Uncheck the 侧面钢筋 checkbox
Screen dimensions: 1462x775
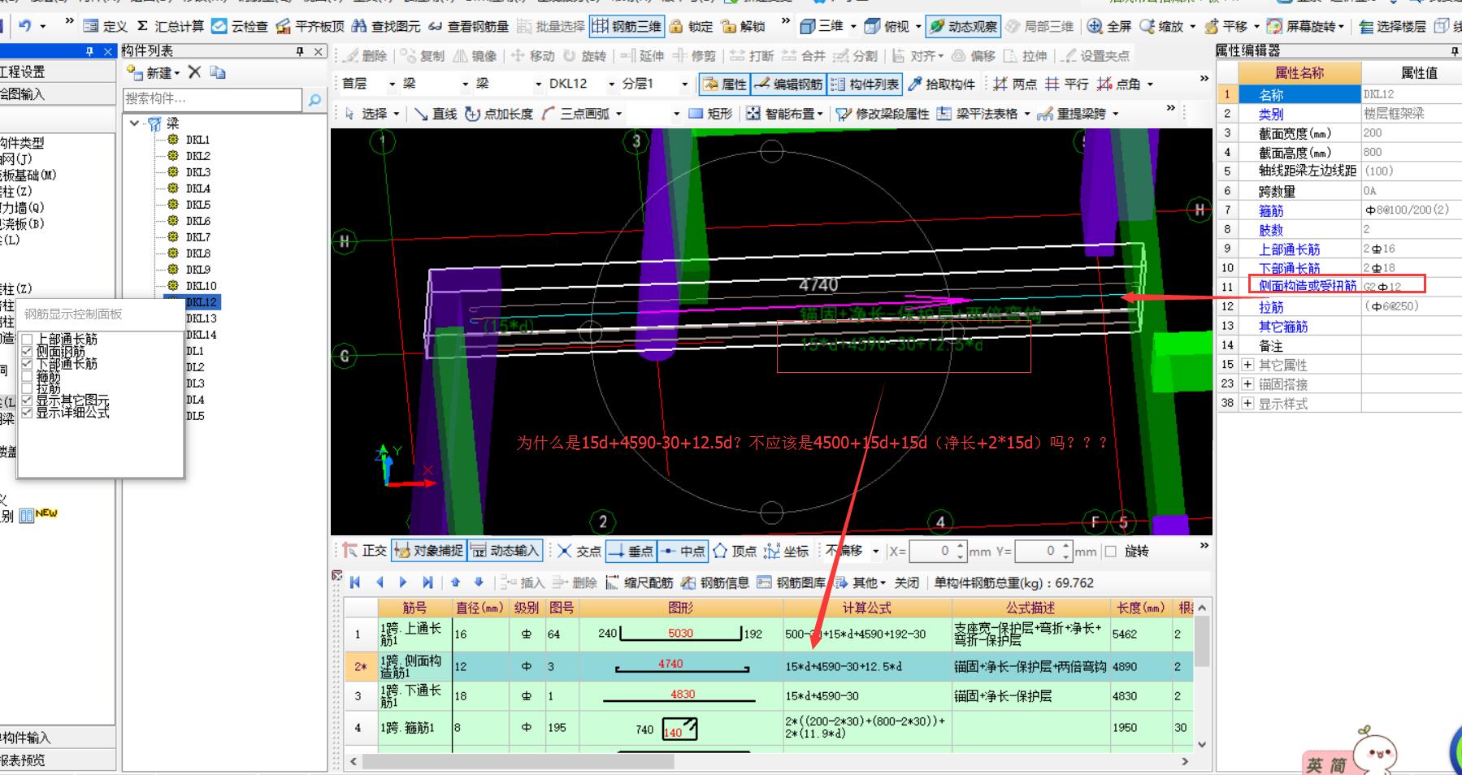(x=28, y=351)
